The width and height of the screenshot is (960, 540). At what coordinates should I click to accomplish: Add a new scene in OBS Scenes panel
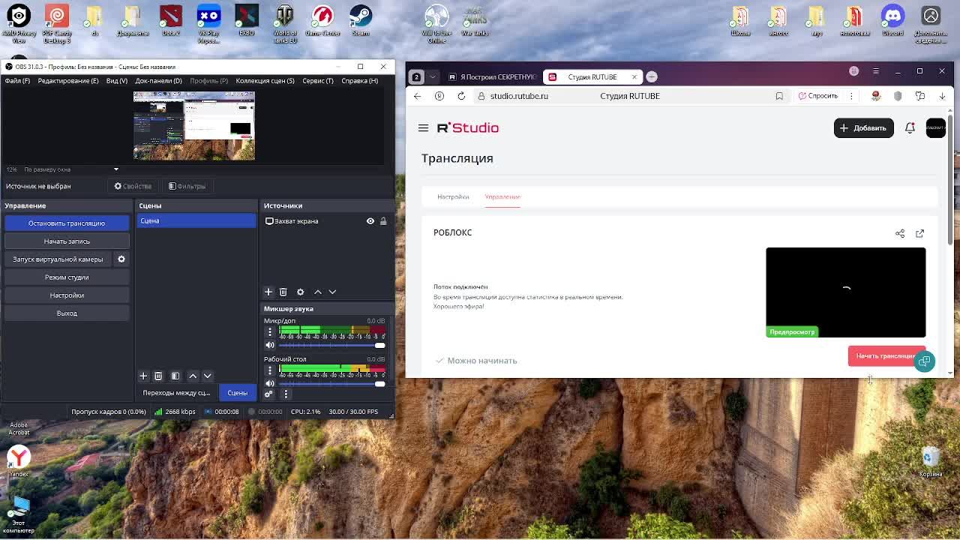coord(143,376)
